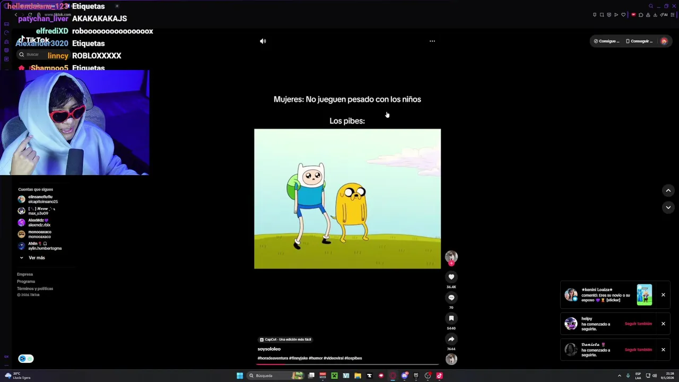This screenshot has height=382, width=679.
Task: Open the video's three-dots options menu
Action: pyautogui.click(x=432, y=41)
